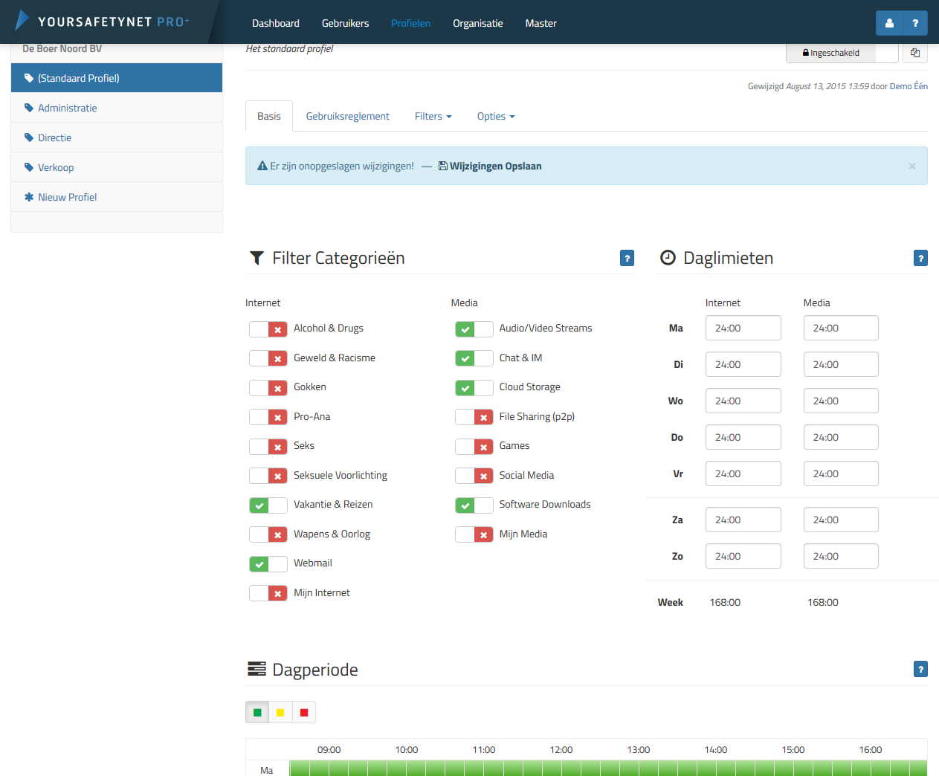Toggle the Social Media filter

[x=474, y=476]
